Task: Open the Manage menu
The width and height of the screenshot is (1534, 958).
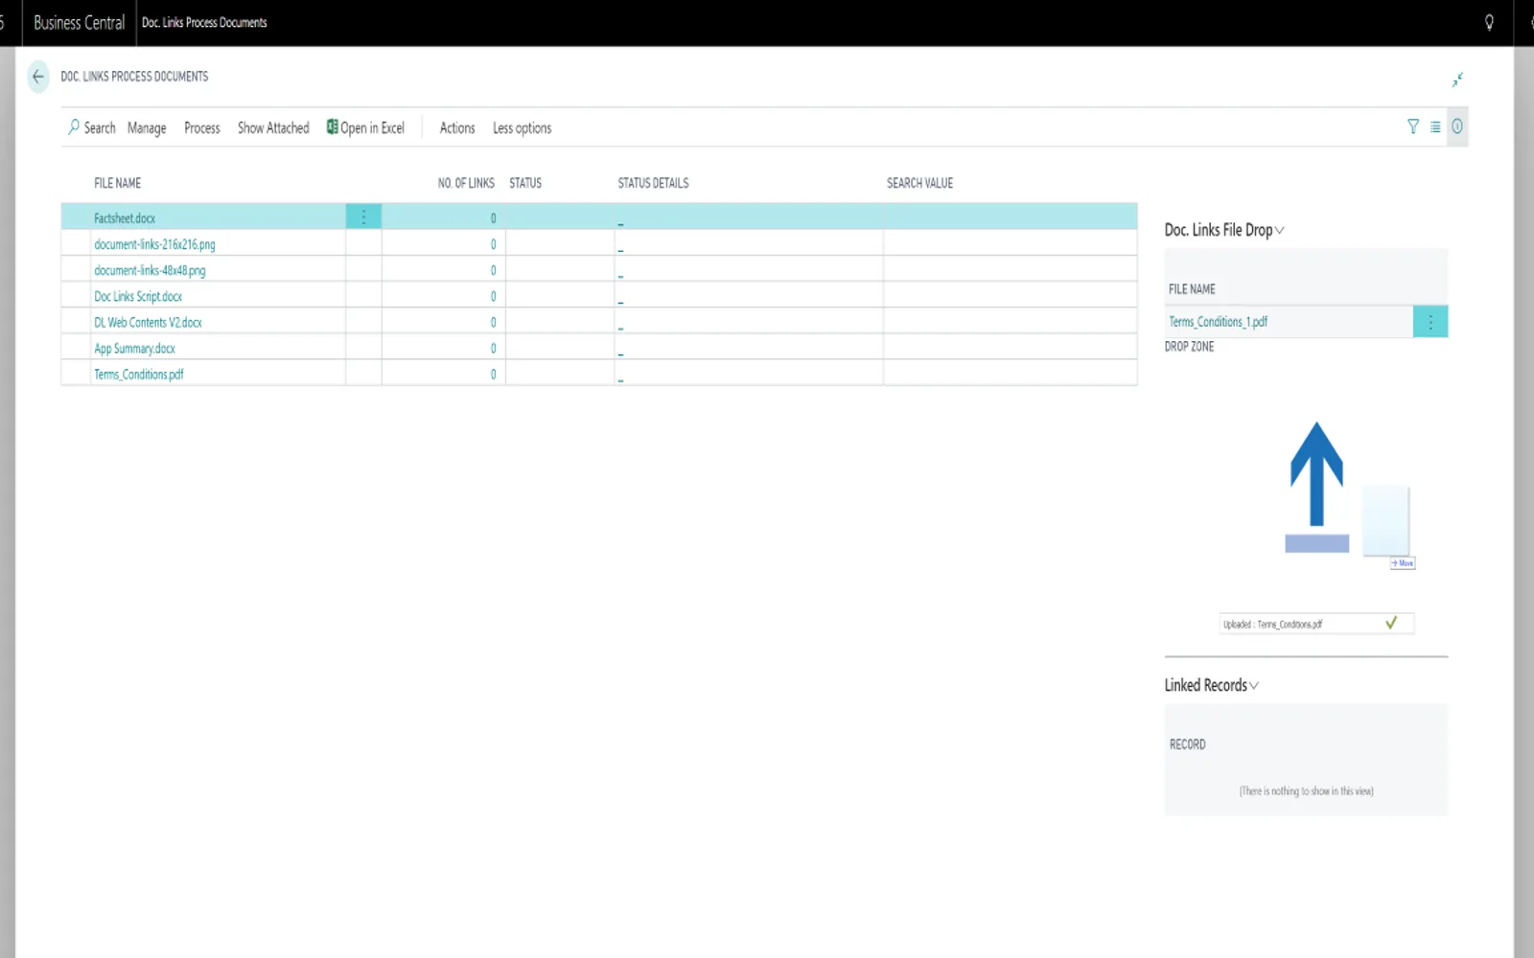Action: click(x=147, y=127)
